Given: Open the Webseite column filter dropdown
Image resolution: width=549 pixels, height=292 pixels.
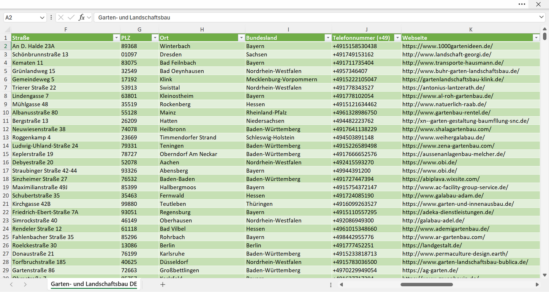Looking at the screenshot, I should [x=536, y=38].
